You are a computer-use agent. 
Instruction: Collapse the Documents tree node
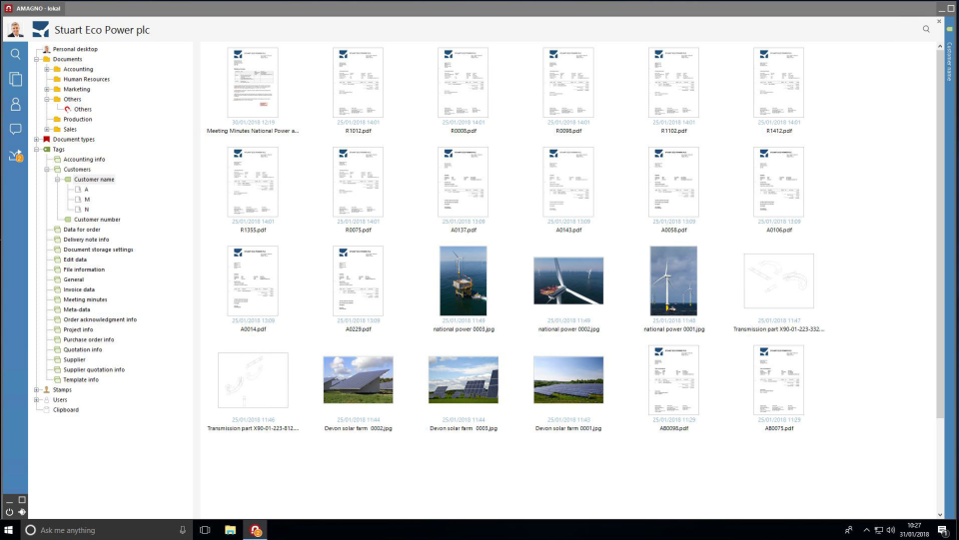coord(37,59)
